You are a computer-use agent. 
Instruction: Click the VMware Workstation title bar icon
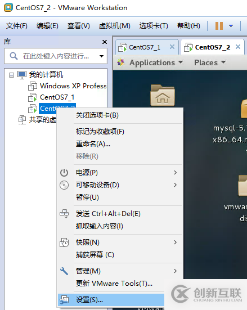tap(8, 7)
